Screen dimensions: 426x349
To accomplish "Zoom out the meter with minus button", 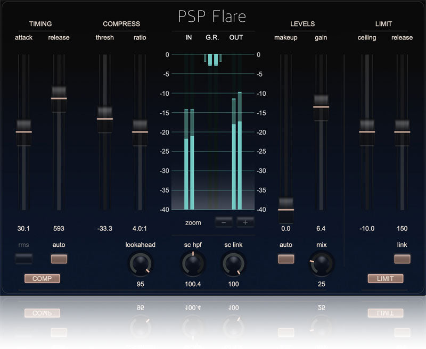I will point(224,222).
